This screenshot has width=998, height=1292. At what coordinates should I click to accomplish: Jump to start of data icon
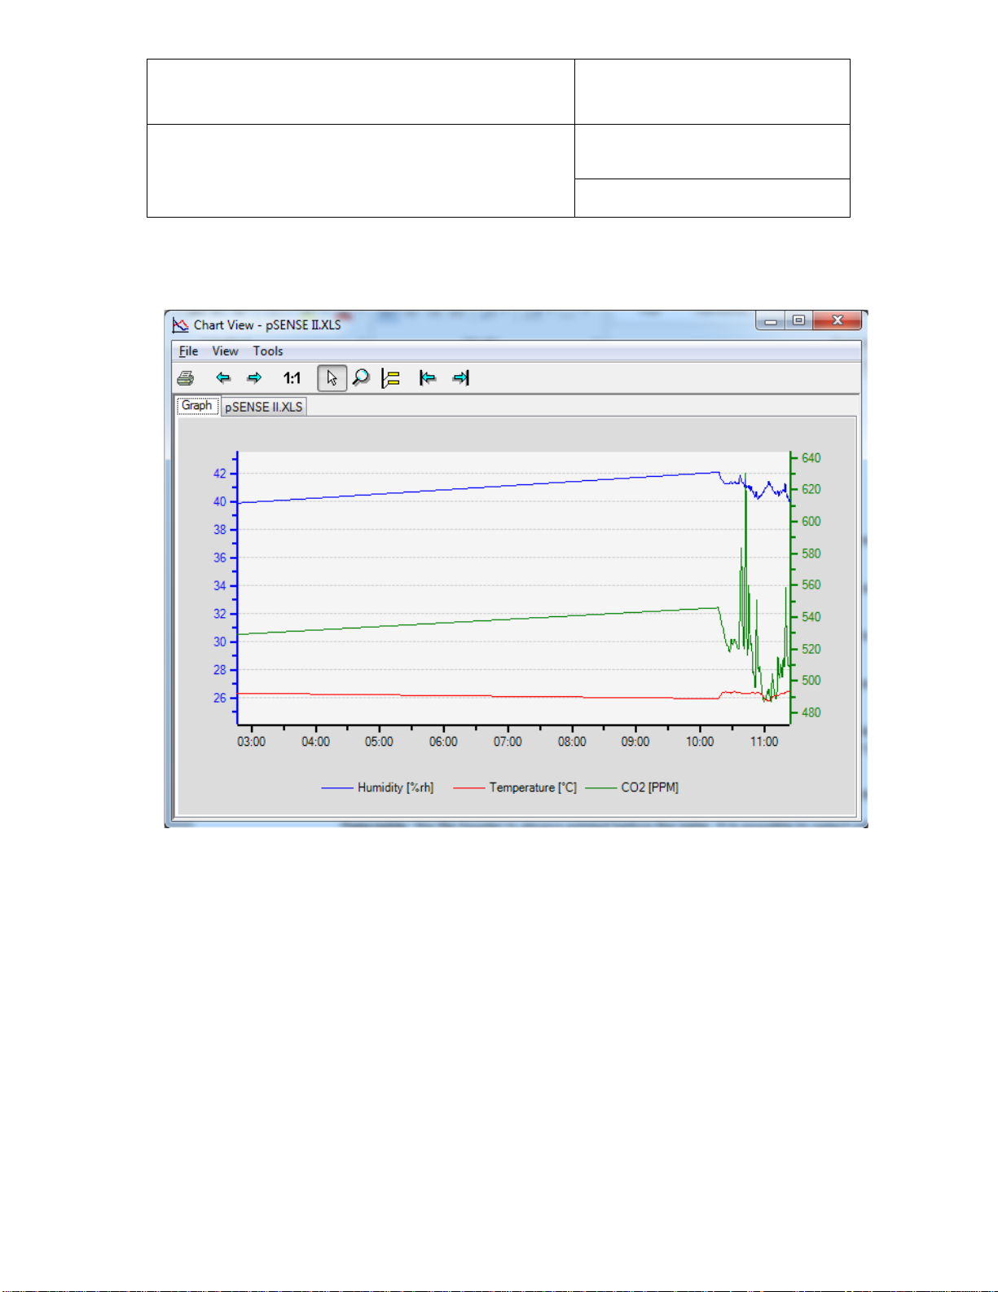coord(428,377)
